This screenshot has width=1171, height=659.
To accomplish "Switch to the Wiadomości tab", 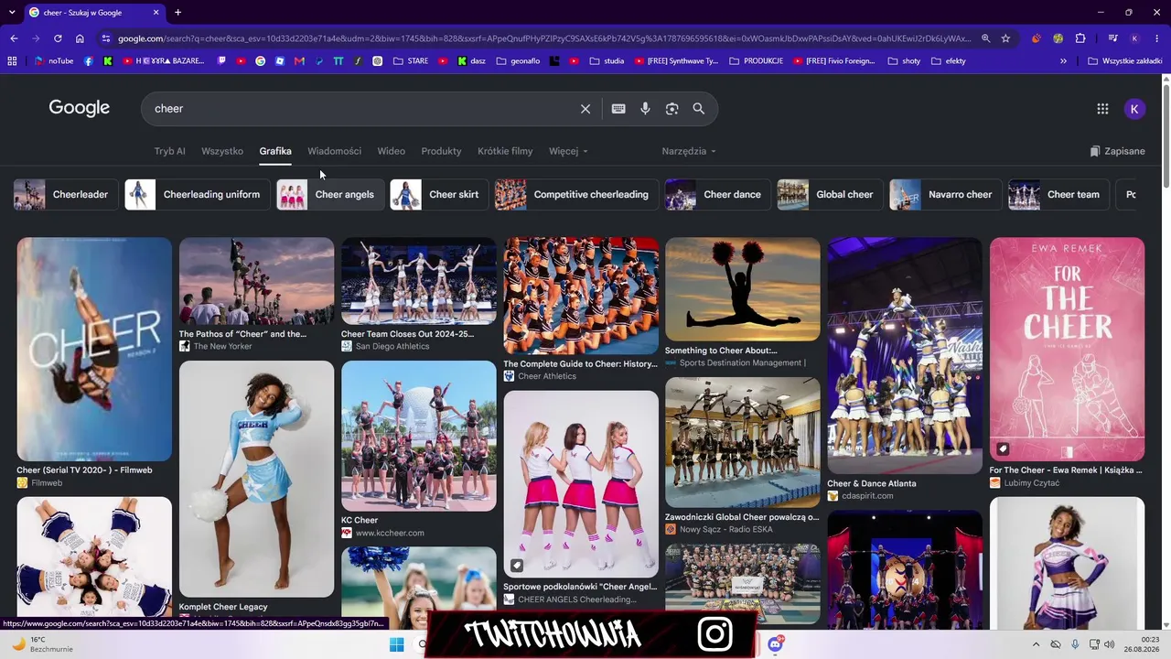I will click(x=334, y=151).
